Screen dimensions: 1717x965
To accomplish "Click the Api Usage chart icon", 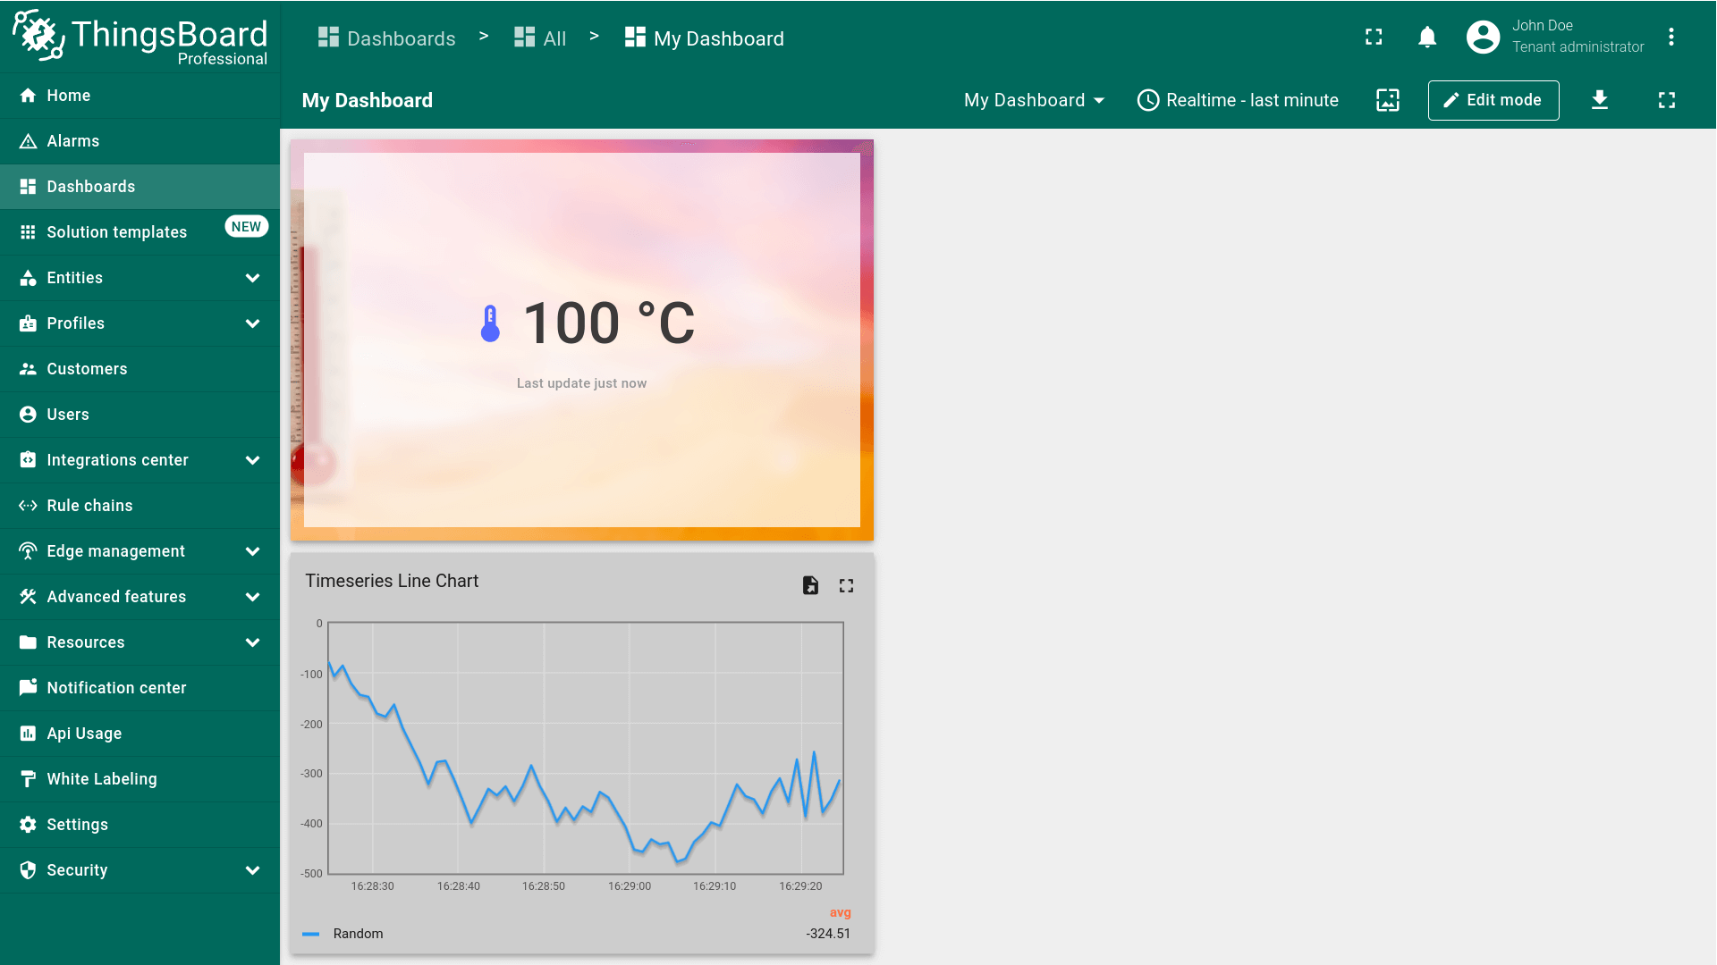I will (28, 734).
